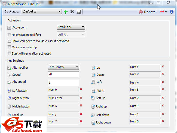Save settings with the floppy disk icon
The width and height of the screenshot is (177, 133).
point(79,12)
